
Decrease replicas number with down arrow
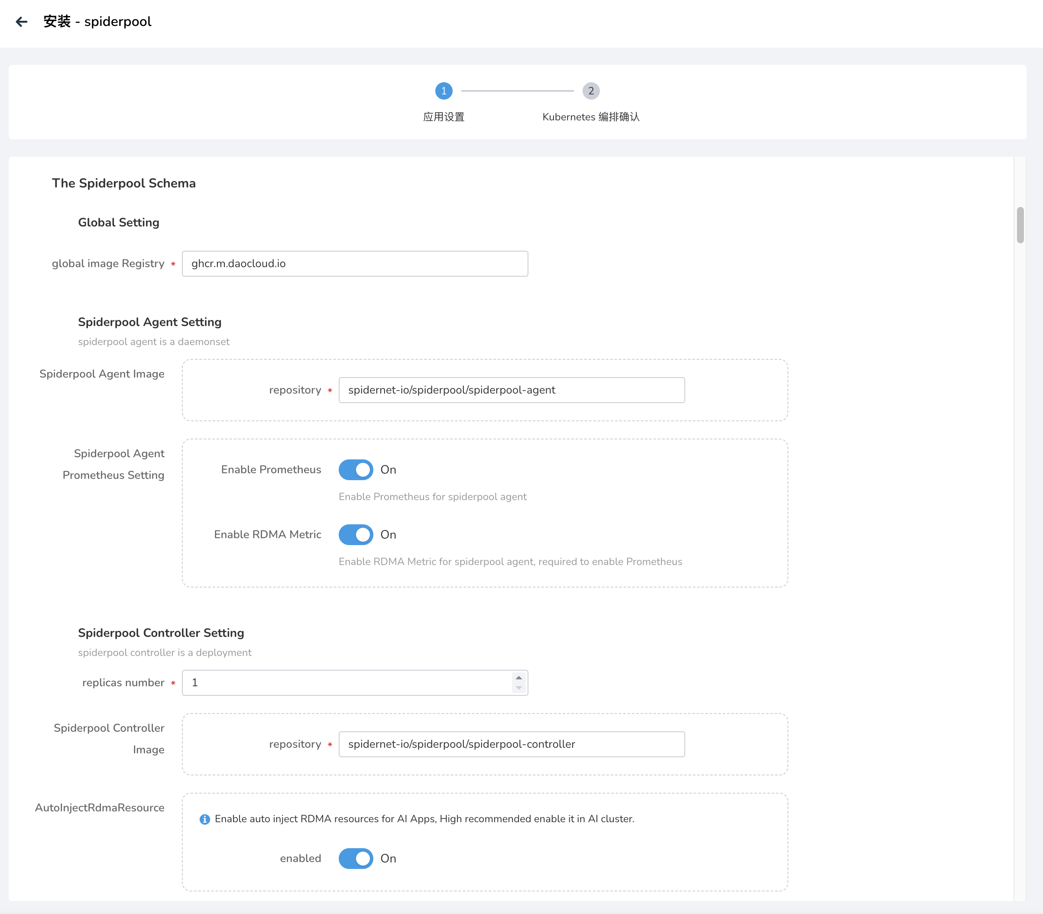518,688
